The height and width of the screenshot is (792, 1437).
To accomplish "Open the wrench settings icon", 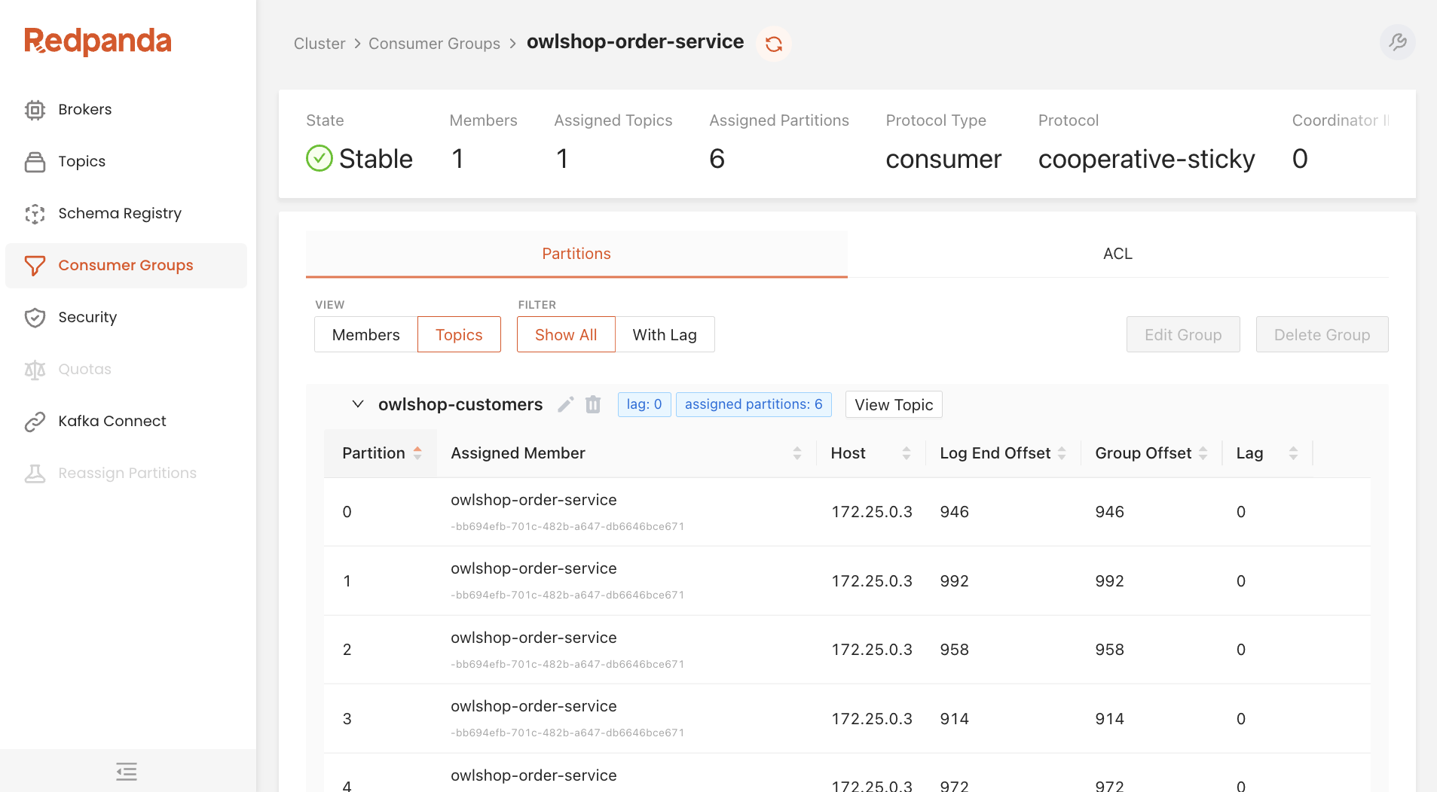I will tap(1398, 42).
